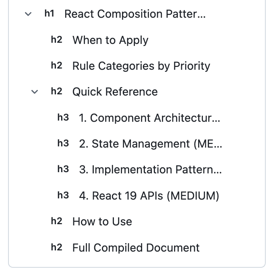The width and height of the screenshot is (273, 275).
Task: Select 3. Implementation Pattern... outline item
Action: 151,170
